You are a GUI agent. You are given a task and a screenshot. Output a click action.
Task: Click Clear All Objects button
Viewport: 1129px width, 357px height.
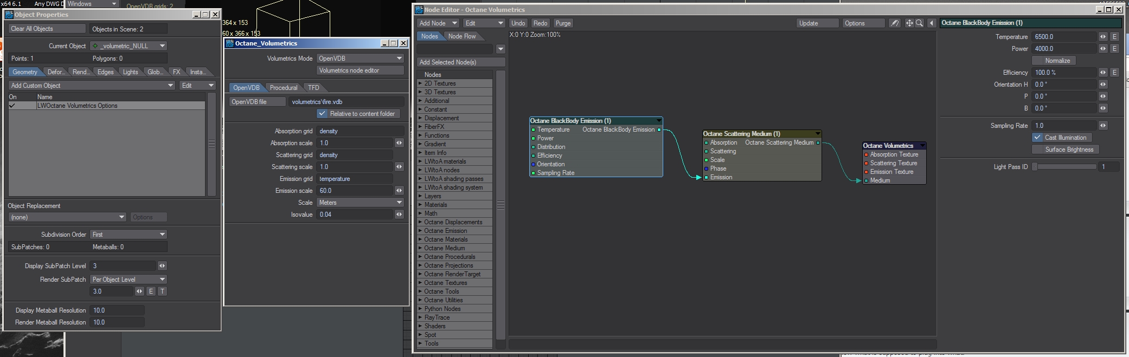click(47, 29)
